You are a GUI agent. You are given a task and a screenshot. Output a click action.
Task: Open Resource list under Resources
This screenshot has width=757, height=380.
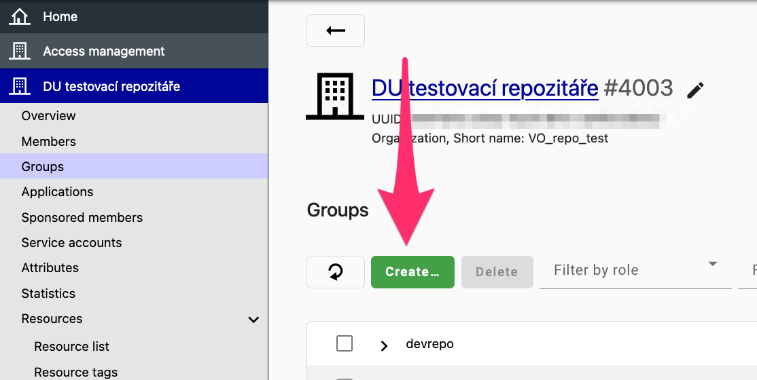[72, 347]
